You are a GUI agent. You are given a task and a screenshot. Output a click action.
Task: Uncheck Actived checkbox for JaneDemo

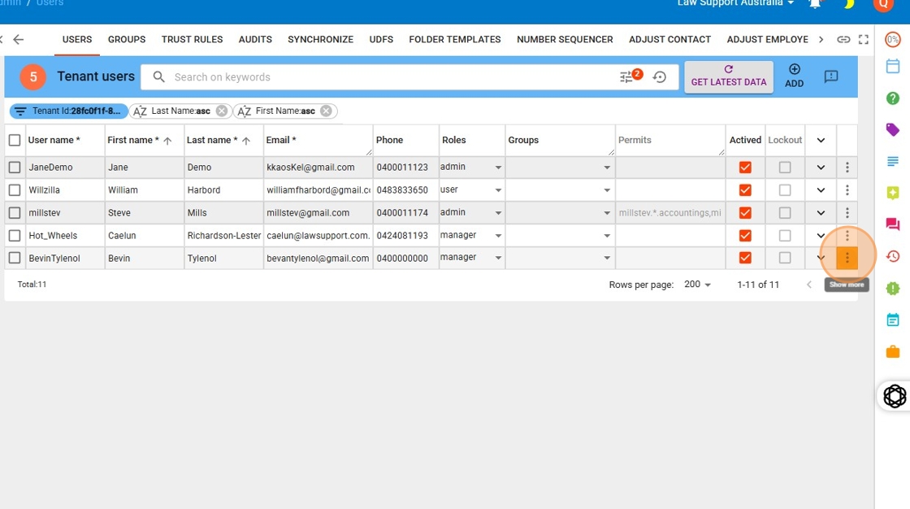(x=745, y=167)
